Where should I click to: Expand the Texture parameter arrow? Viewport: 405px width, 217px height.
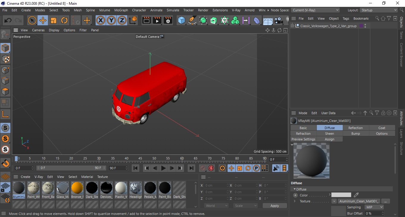295,201
